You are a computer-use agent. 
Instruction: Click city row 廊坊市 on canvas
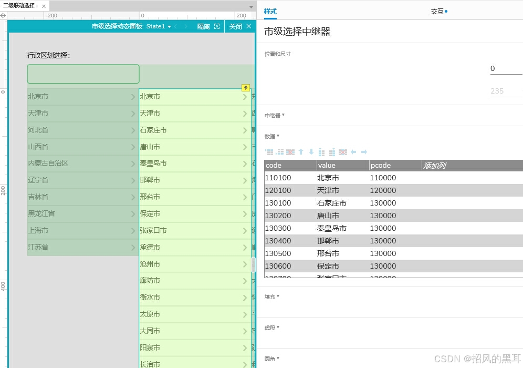tap(195, 281)
